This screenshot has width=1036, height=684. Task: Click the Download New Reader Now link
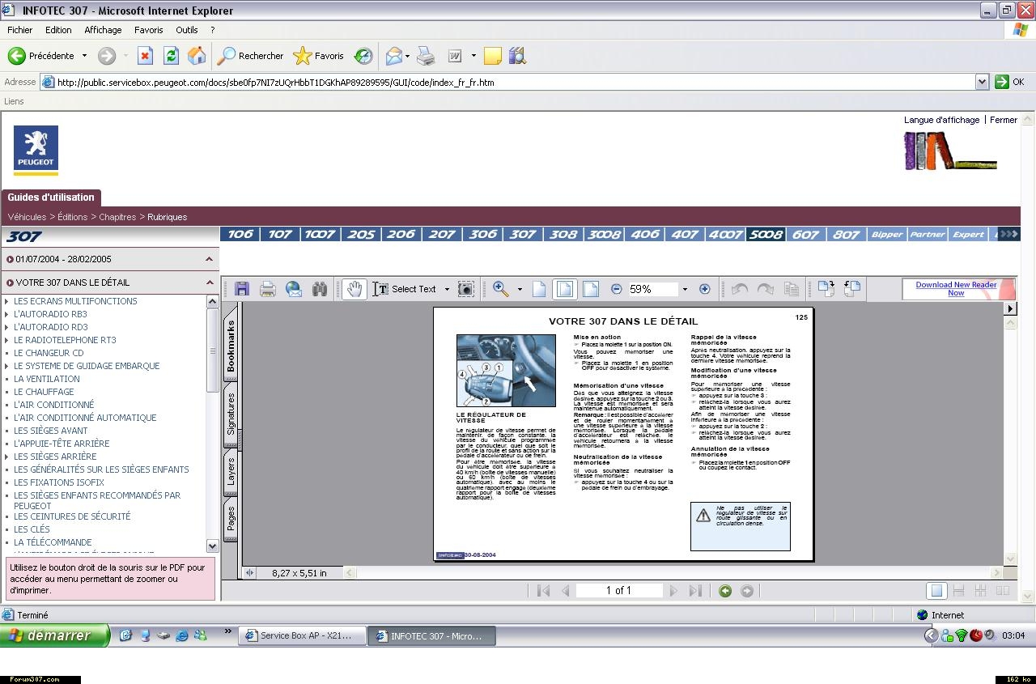956,289
